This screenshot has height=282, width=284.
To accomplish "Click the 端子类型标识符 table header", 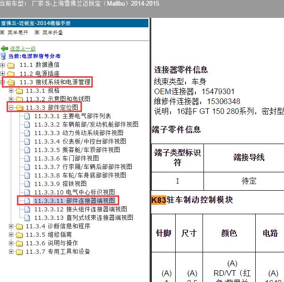I will [178, 158].
